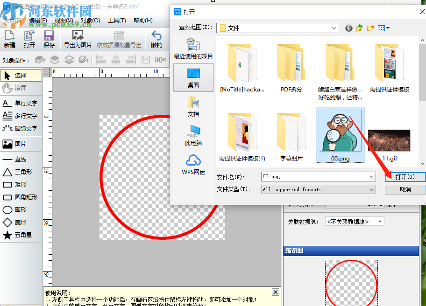Viewport: 426px width, 306px height.
Task: Click the 取消 cancel button
Action: pos(405,190)
